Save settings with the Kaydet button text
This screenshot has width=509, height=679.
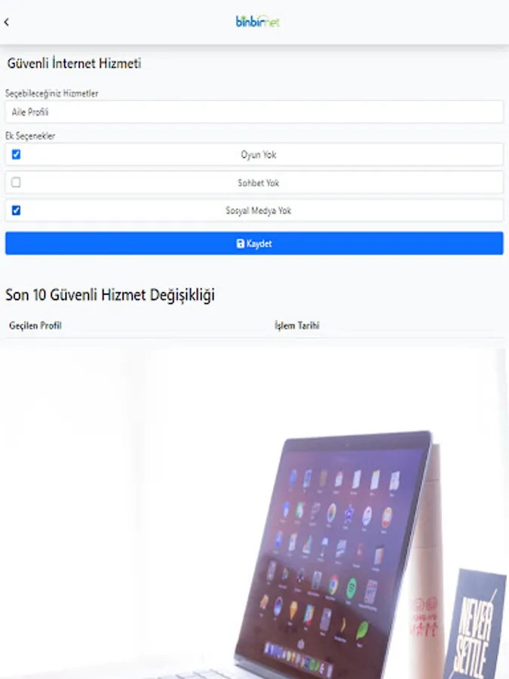click(259, 244)
